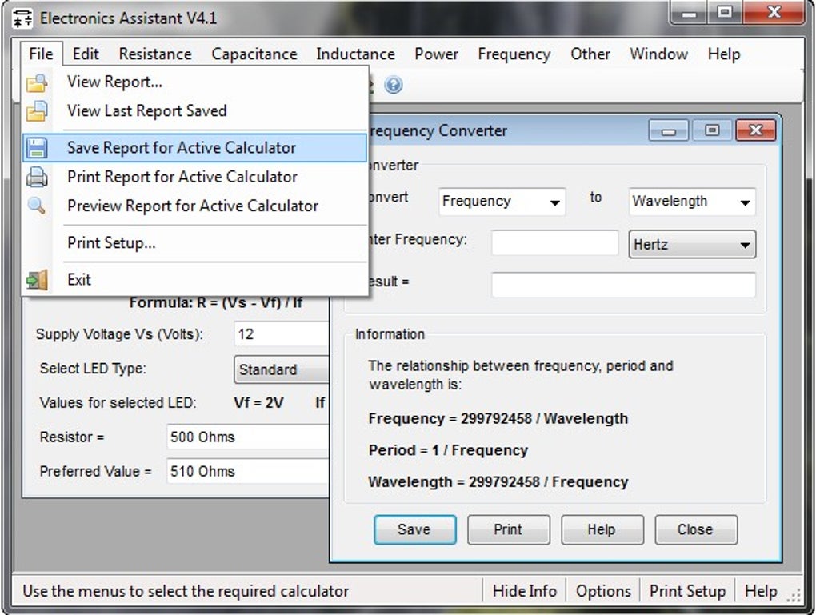Click Options in the status bar

click(603, 591)
